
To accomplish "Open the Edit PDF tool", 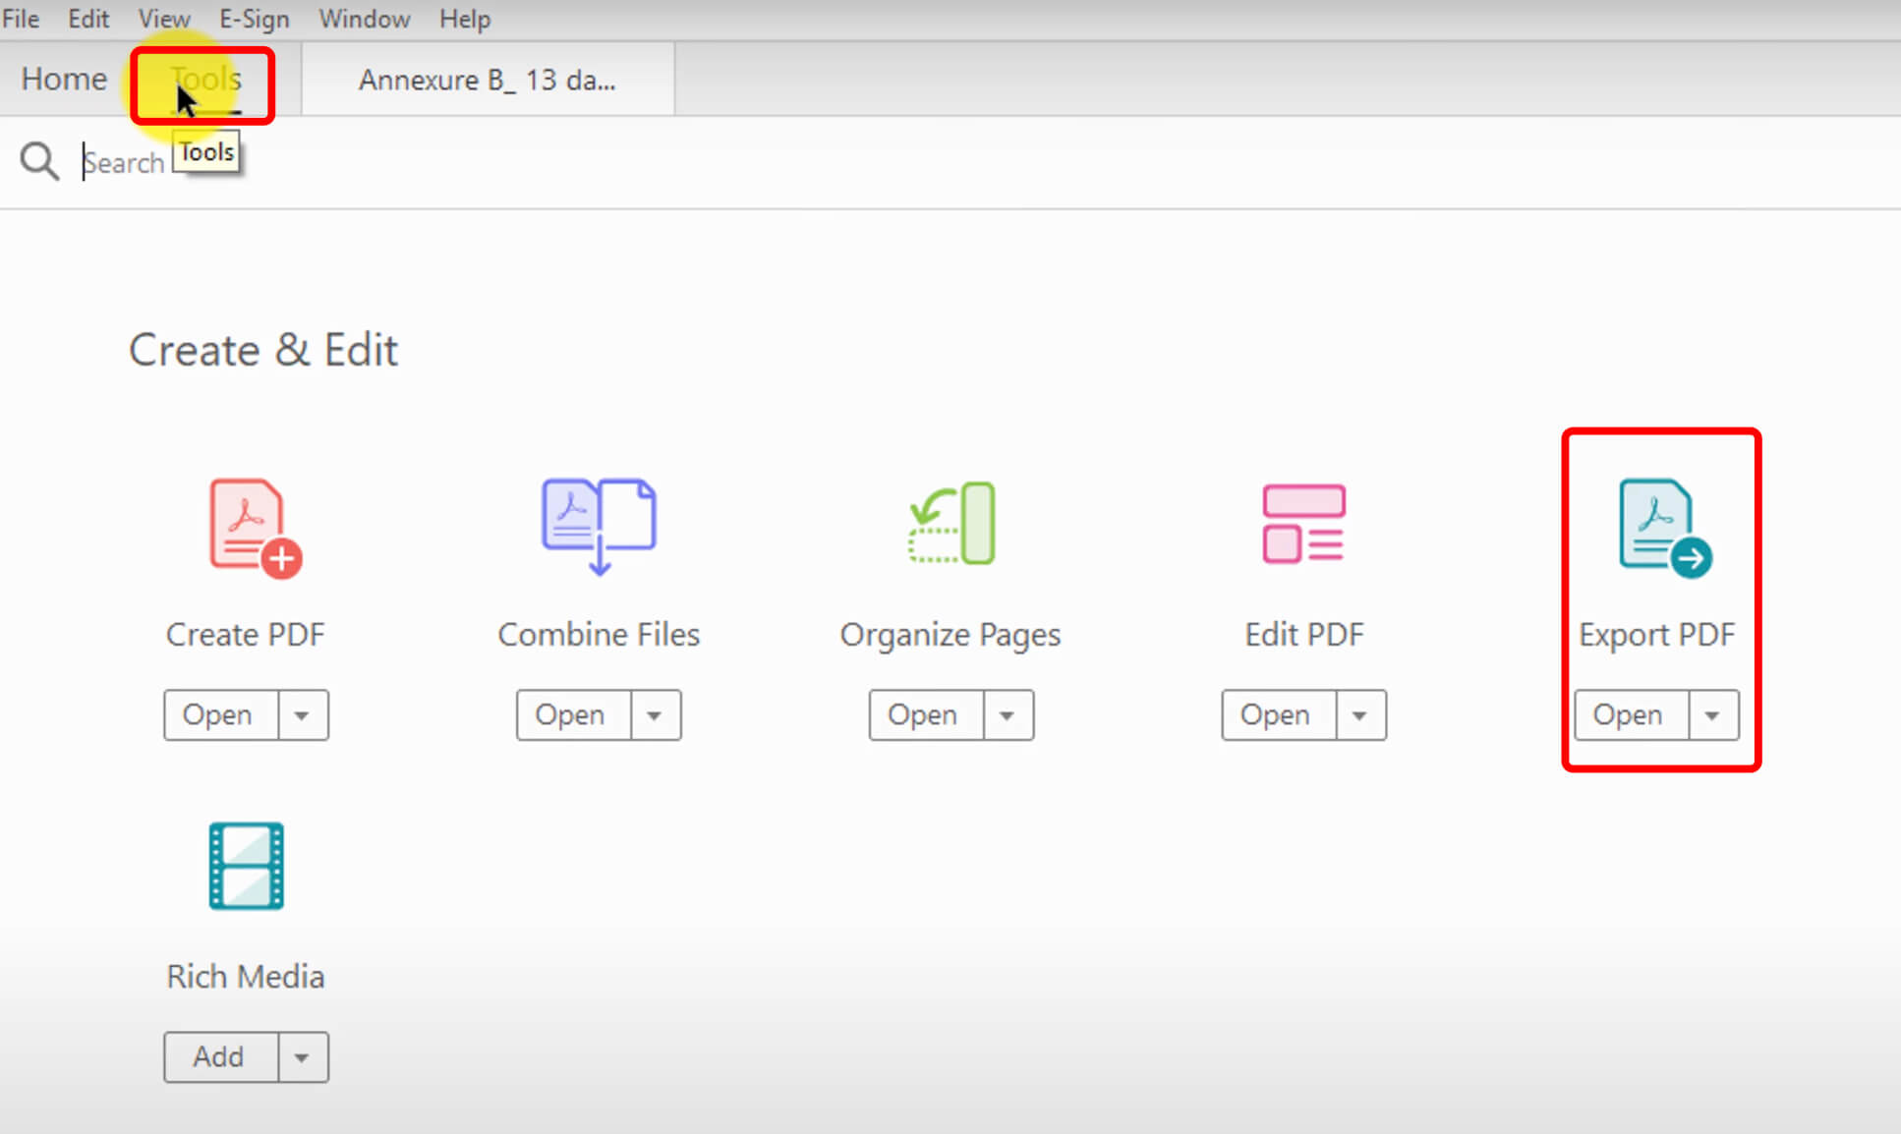I will [1279, 714].
